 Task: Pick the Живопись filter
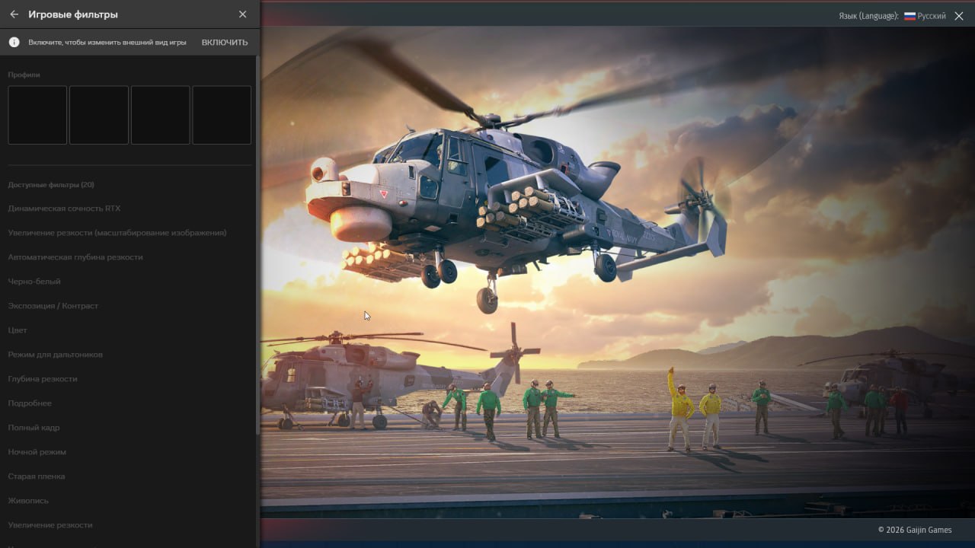coord(28,501)
